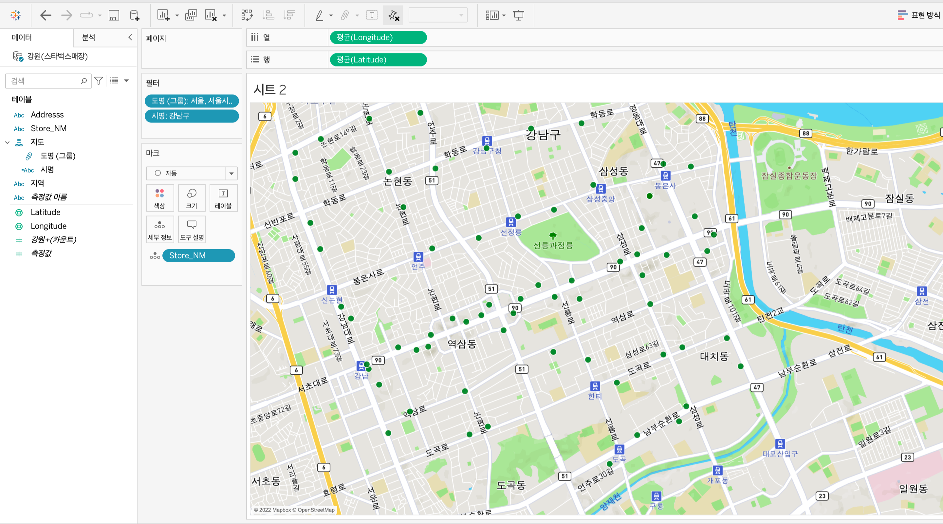Click the redo forward arrow
The width and height of the screenshot is (943, 524).
(x=66, y=15)
